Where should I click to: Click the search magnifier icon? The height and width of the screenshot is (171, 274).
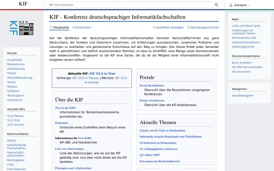click(216, 5)
